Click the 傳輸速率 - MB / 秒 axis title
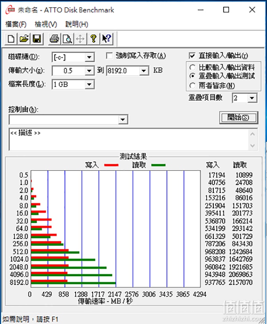This screenshot has width=267, height=324. 105,301
